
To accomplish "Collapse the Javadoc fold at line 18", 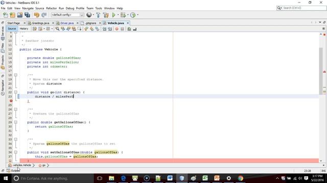I will 16,75.
